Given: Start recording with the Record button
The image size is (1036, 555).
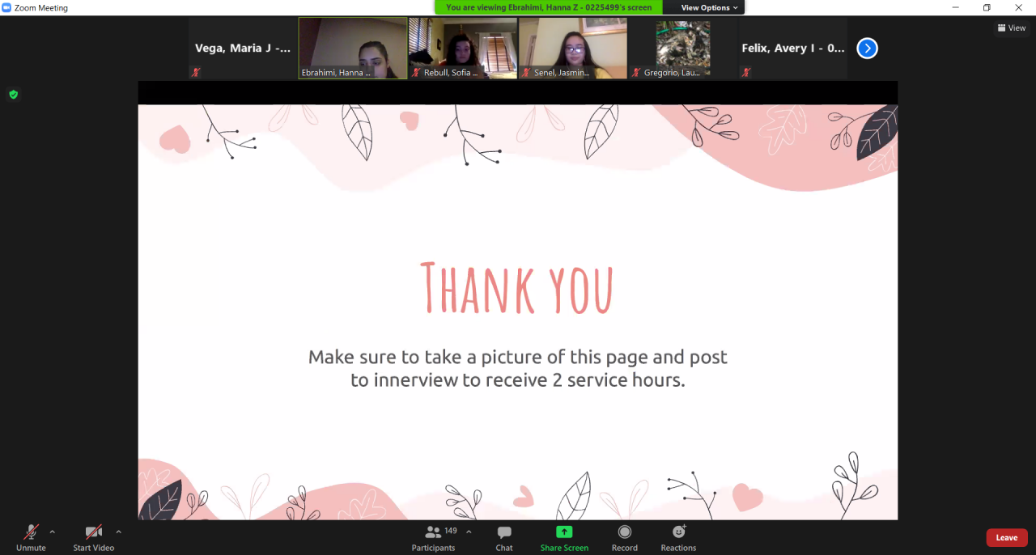Looking at the screenshot, I should click(625, 537).
